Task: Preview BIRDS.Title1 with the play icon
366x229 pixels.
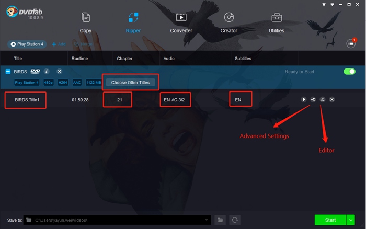Action: [304, 100]
